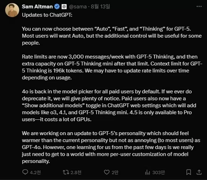Viewport: 207px width, 180px height.
Task: Click the Sam Altman display name
Action: pos(37,7)
